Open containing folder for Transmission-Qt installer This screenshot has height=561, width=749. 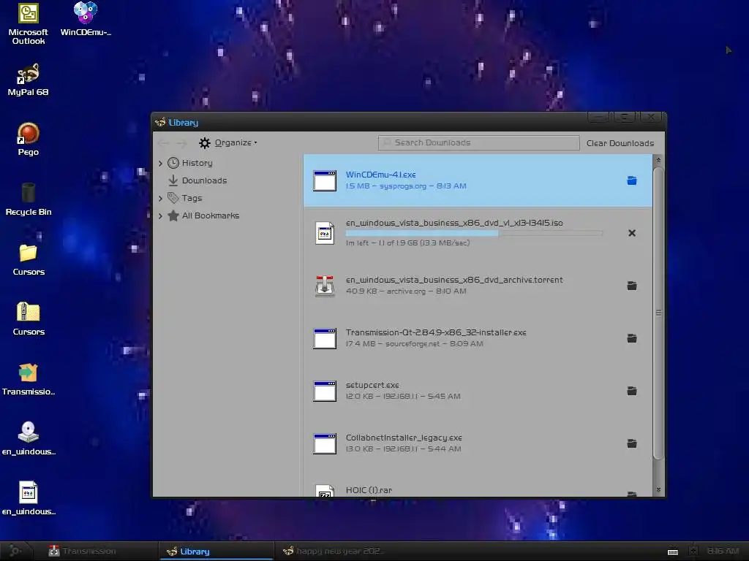(x=631, y=338)
